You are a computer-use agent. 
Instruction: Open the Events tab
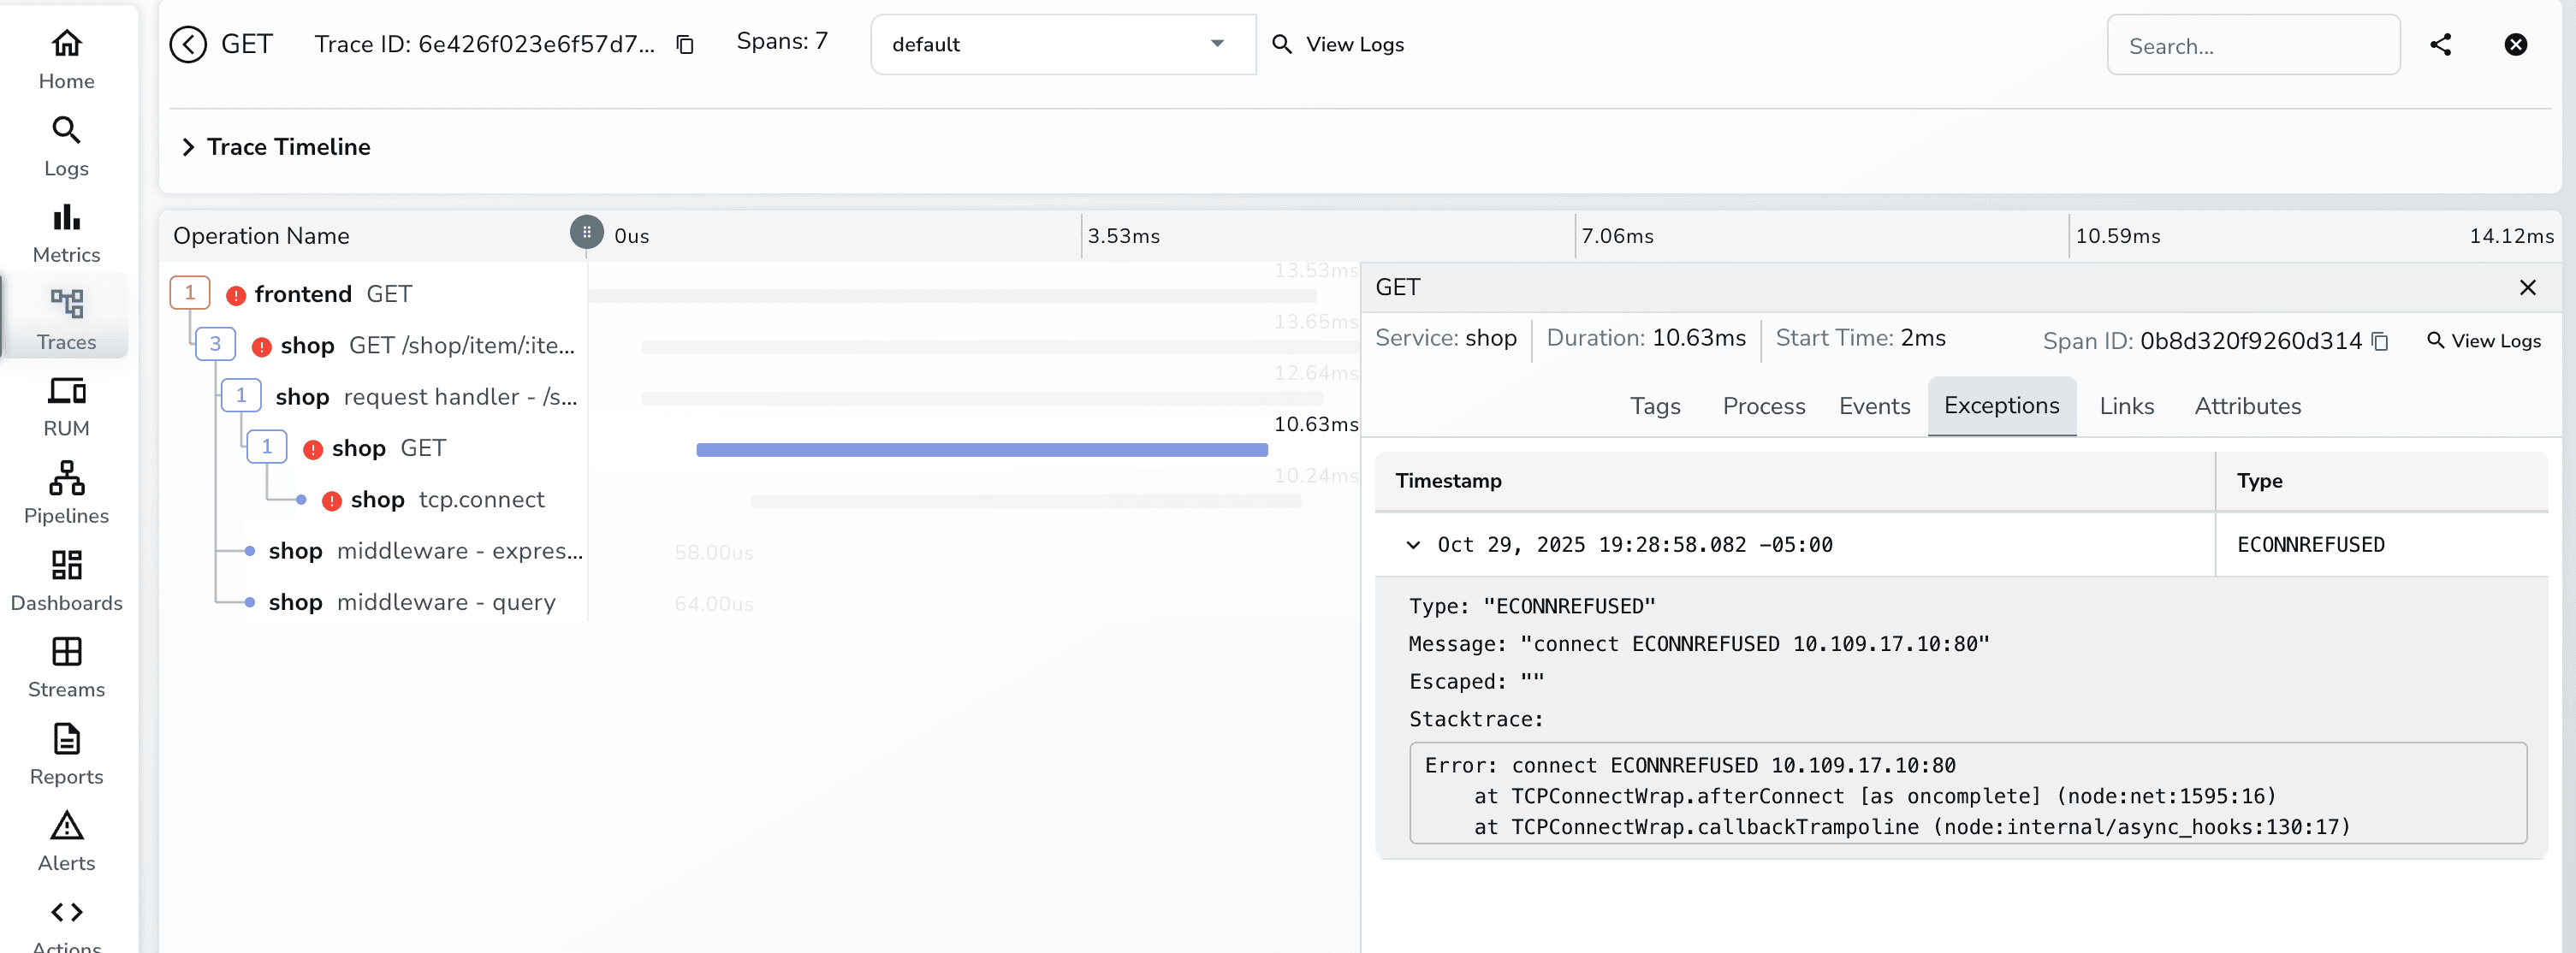(1873, 406)
